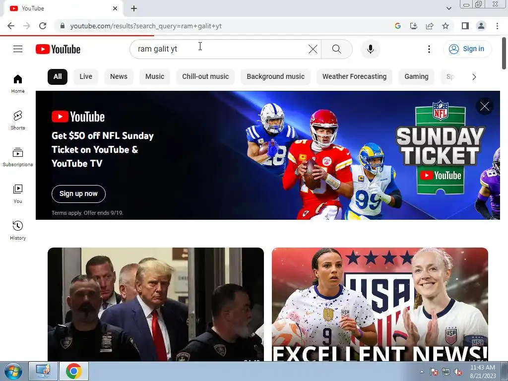Image resolution: width=508 pixels, height=381 pixels.
Task: Open Chrome from the taskbar
Action: click(x=74, y=371)
